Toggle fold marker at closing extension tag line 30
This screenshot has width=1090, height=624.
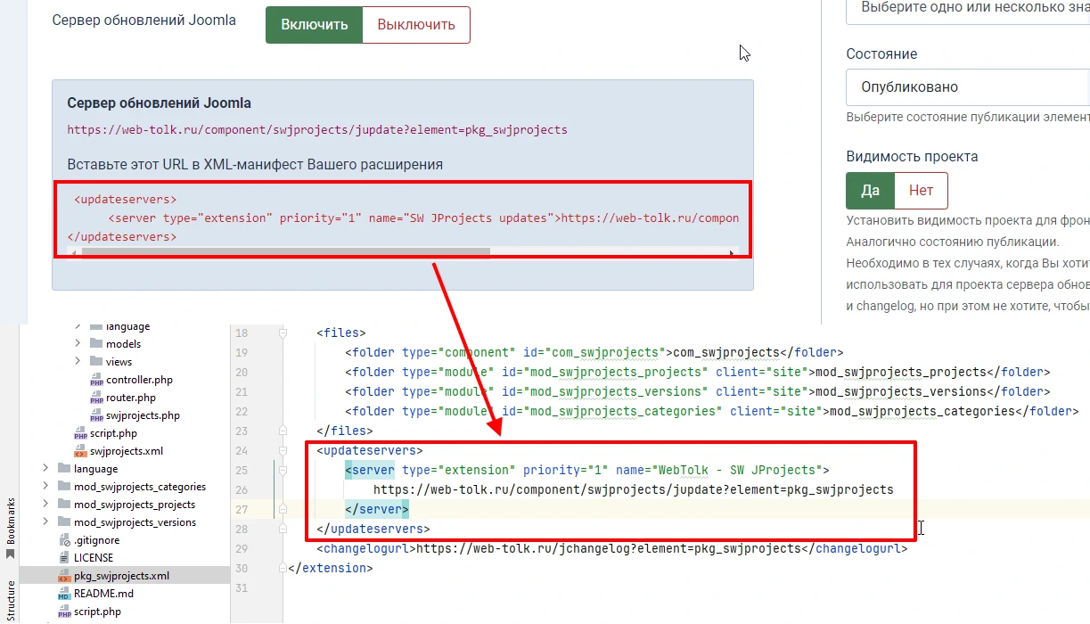(283, 569)
